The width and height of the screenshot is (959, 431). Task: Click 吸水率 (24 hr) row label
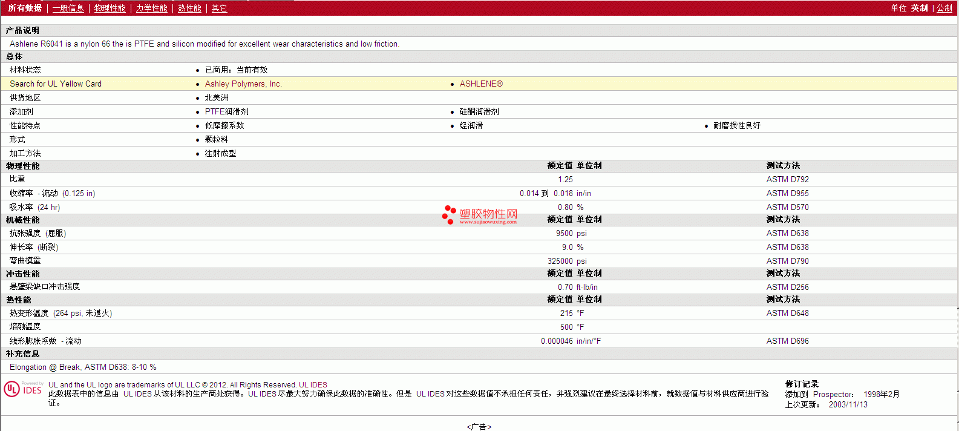(34, 208)
